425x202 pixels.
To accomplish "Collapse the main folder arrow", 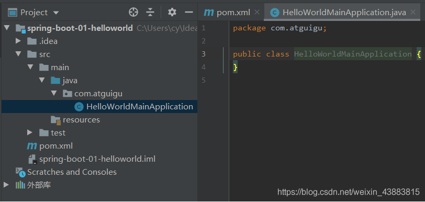I will [x=30, y=67].
